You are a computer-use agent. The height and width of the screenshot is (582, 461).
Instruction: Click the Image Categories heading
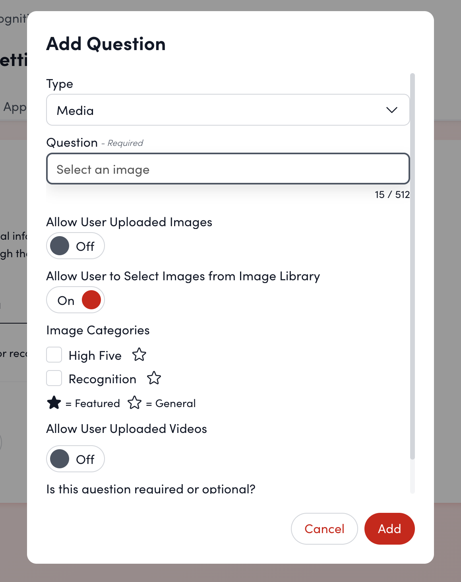(x=98, y=330)
